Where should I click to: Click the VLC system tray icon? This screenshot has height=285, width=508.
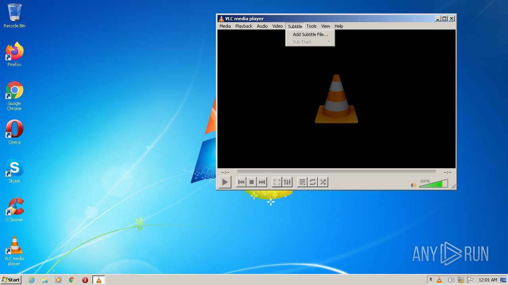[439, 280]
